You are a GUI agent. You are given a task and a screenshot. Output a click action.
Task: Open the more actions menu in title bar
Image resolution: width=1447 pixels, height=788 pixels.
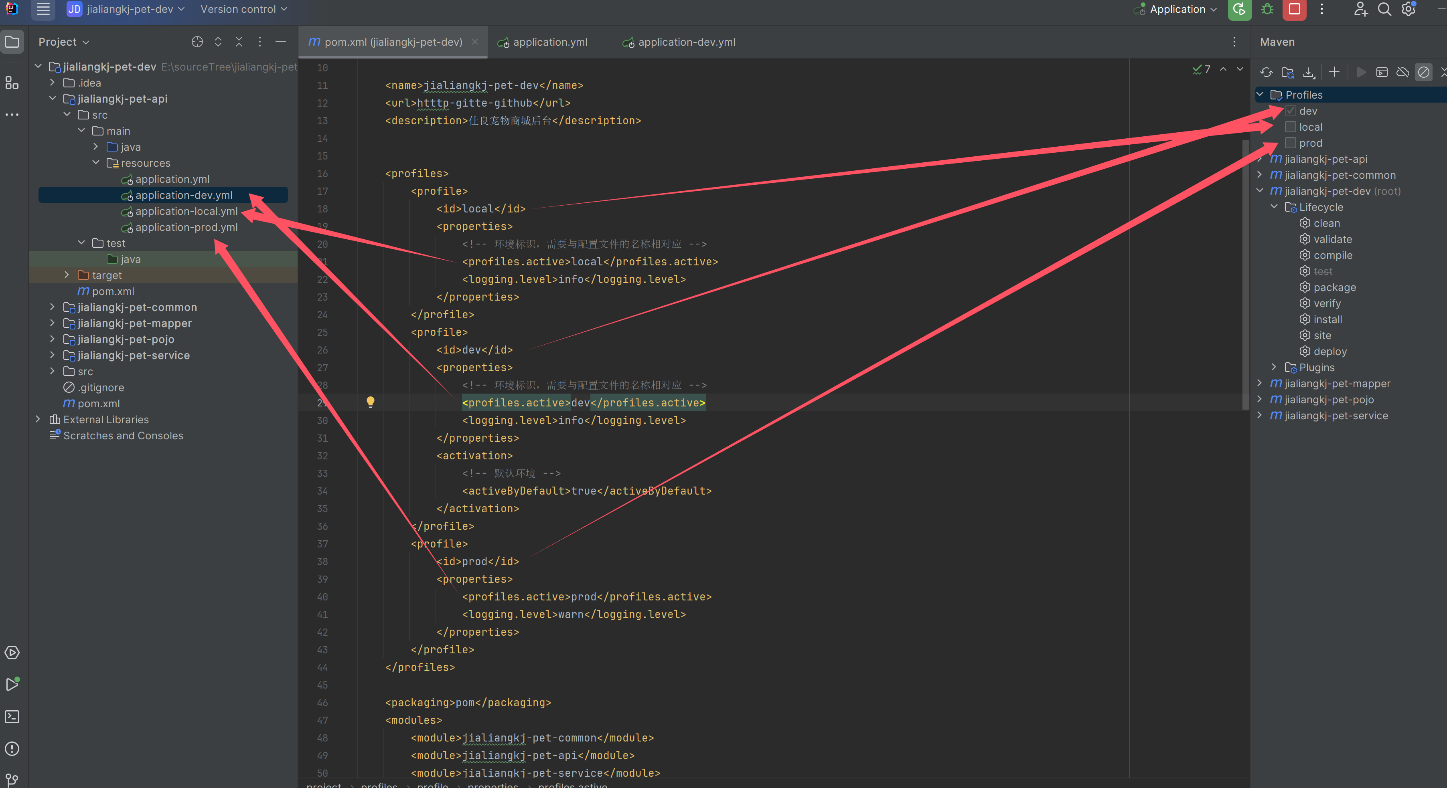(x=1322, y=10)
